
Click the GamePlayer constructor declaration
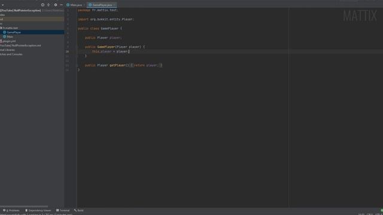tap(115, 47)
